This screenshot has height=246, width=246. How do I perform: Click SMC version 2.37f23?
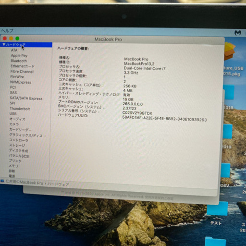tap(130, 109)
